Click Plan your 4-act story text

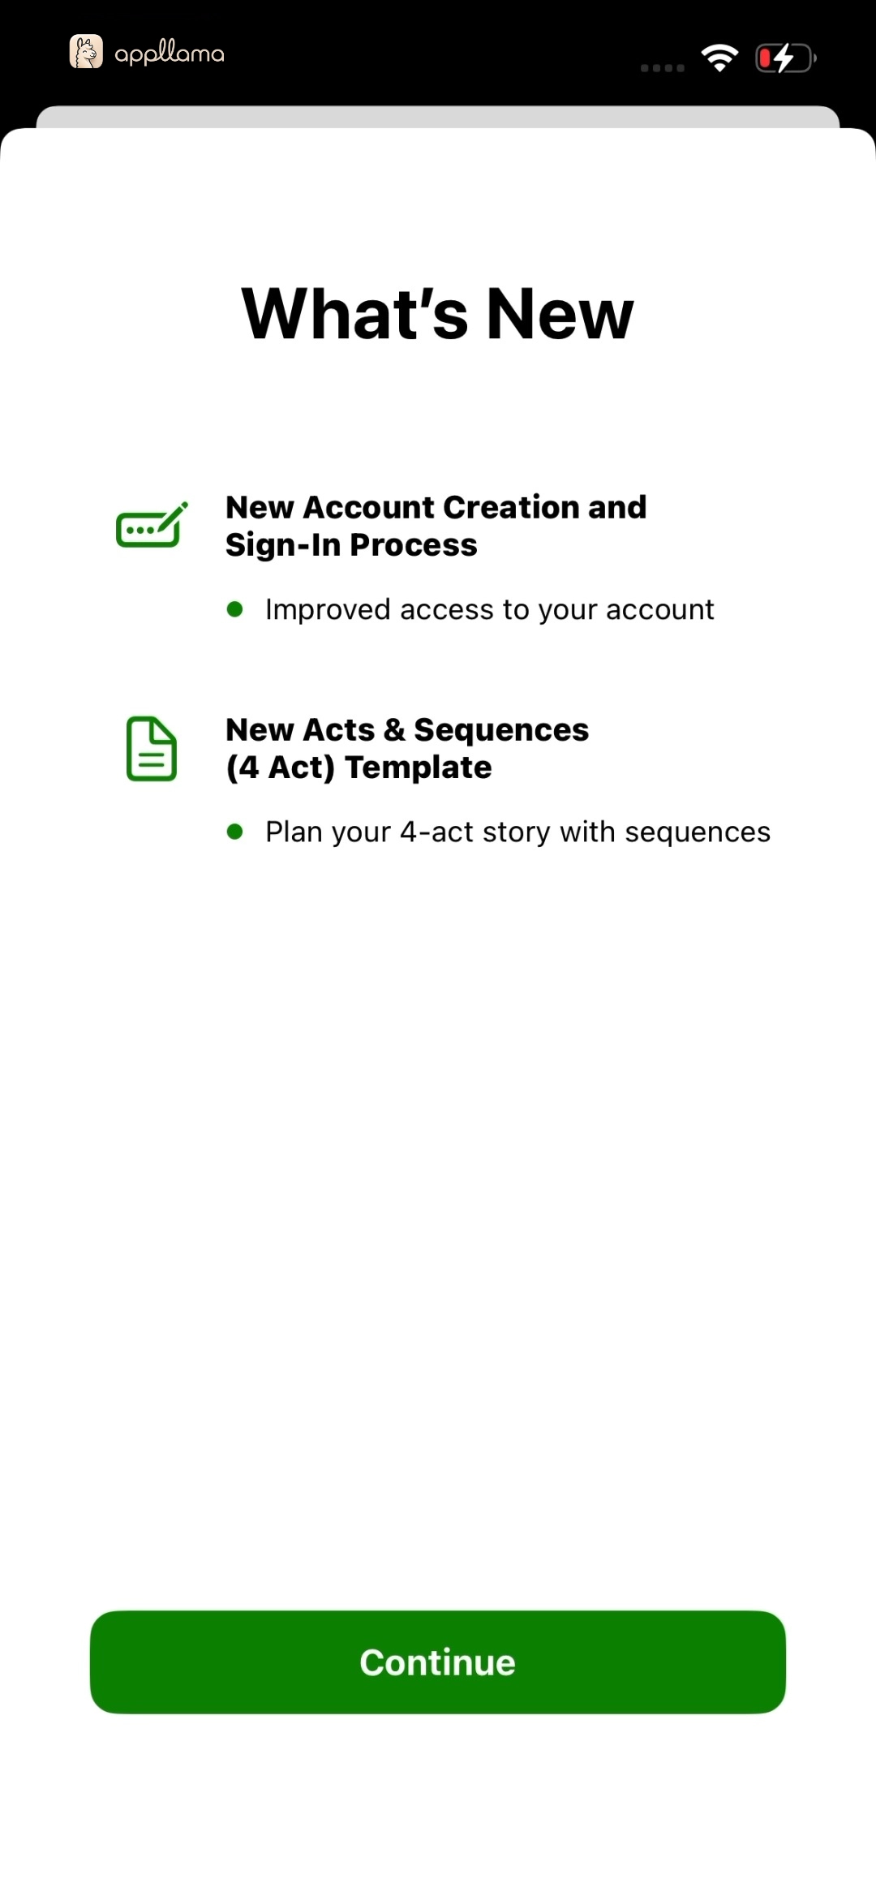517,832
